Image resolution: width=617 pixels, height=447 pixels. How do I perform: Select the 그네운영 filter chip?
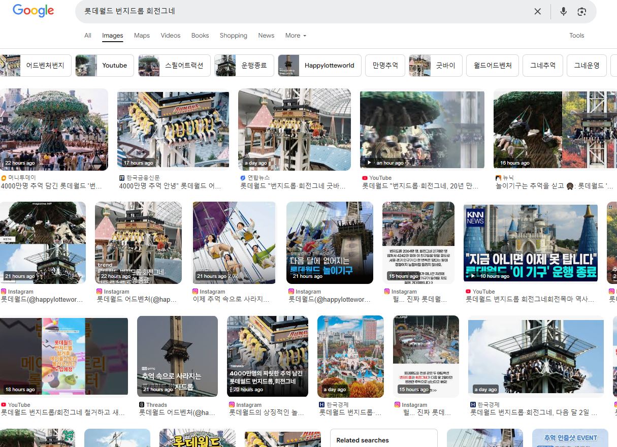pyautogui.click(x=587, y=66)
